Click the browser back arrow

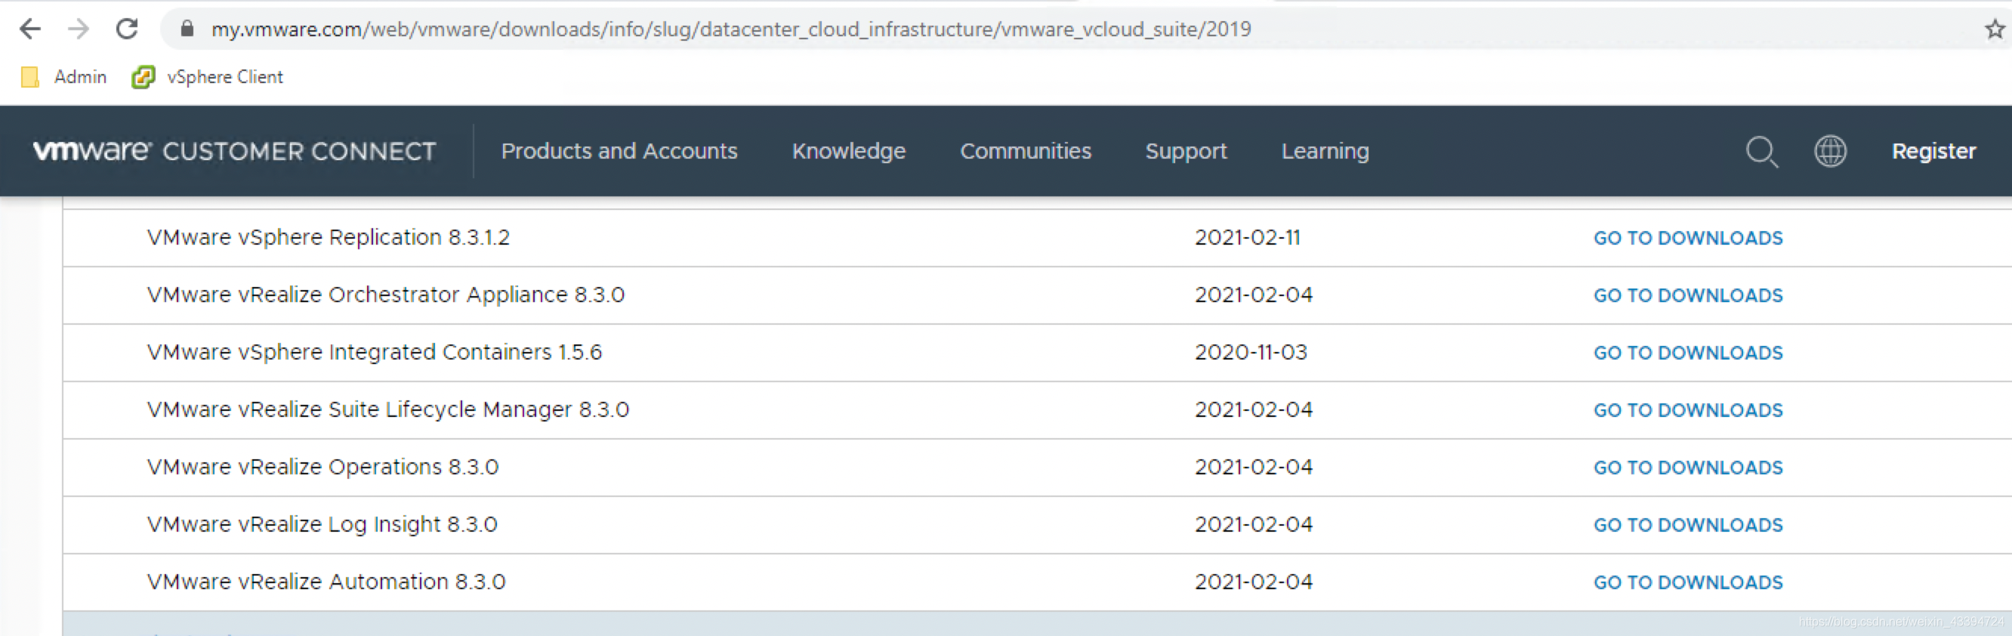pos(29,29)
